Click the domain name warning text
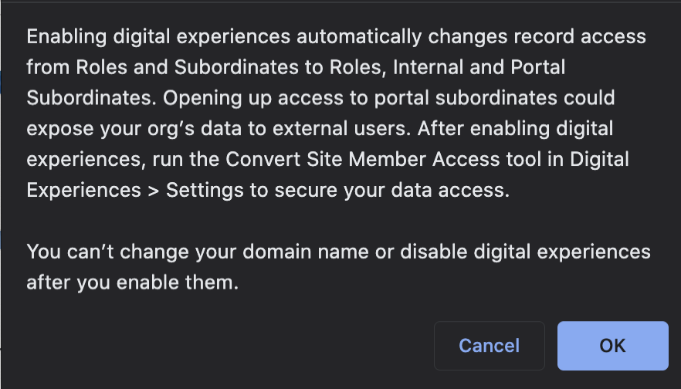The width and height of the screenshot is (681, 389). pos(337,267)
